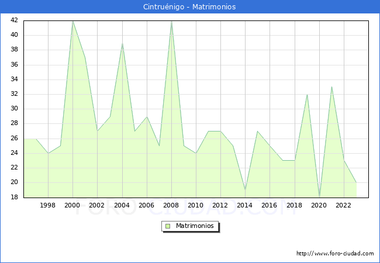Click the y-axis label 42
The width and height of the screenshot is (380, 263).
click(x=14, y=20)
